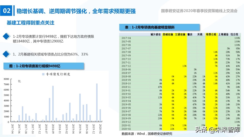Screen dimensions: 244x137
Task: Click the chart title banner 图：1-2月专项债发行规模9498亿
Action: tap(44, 66)
